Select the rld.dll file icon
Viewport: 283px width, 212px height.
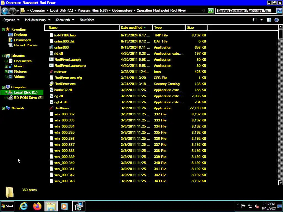click(51, 54)
